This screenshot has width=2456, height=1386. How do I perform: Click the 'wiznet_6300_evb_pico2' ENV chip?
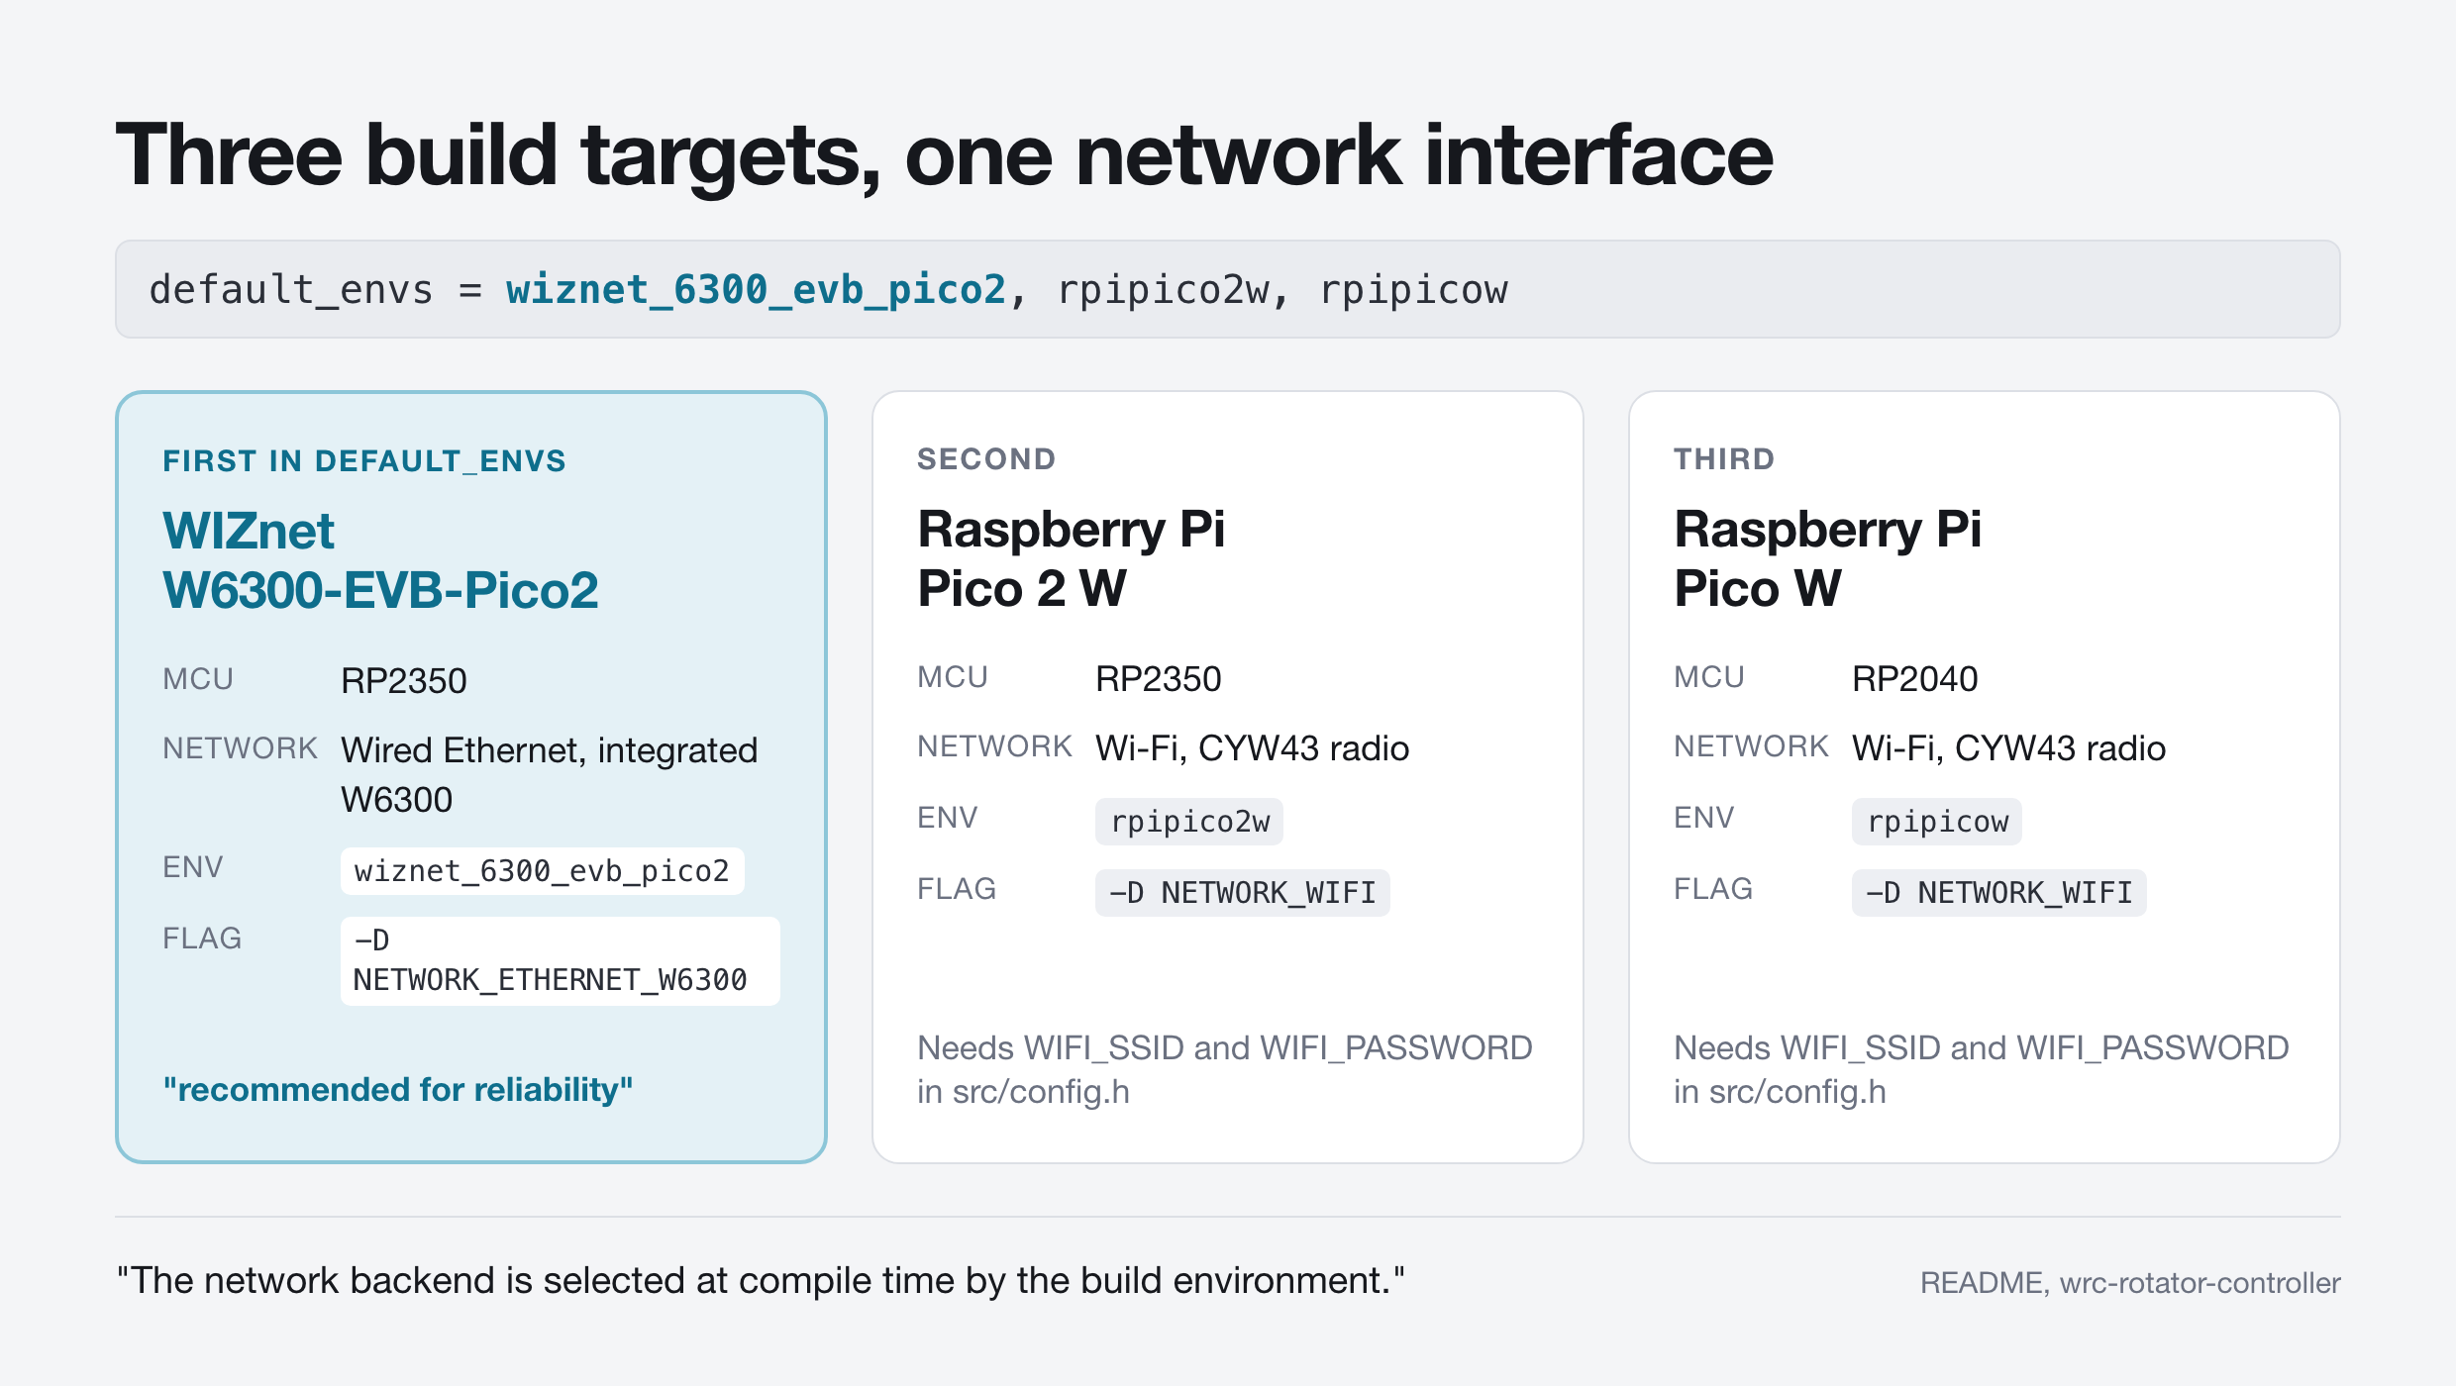tap(542, 871)
